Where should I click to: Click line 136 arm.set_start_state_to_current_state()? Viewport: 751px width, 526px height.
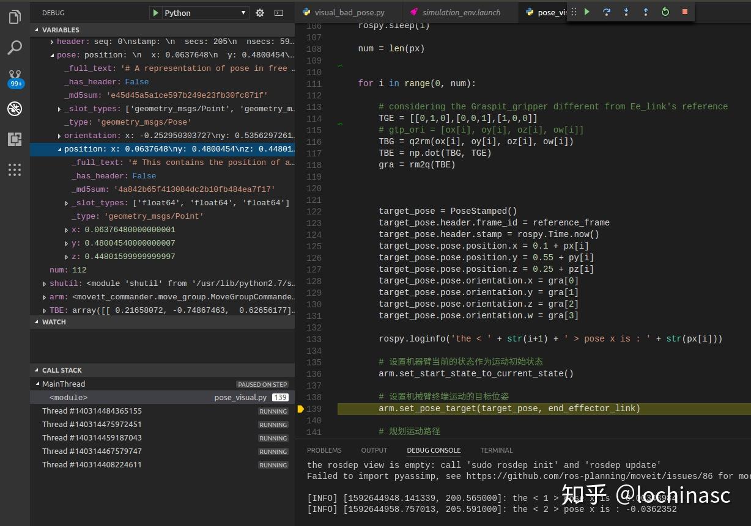pyautogui.click(x=476, y=374)
